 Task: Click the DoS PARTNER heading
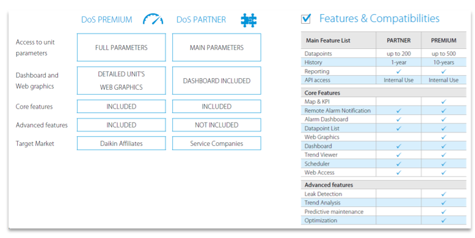(201, 20)
